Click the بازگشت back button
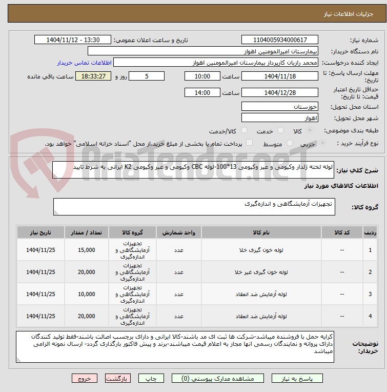 click(x=117, y=378)
